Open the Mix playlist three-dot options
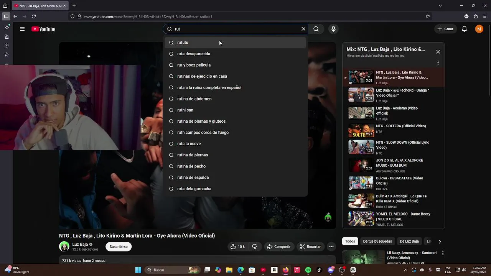This screenshot has height=276, width=491. 438,63
